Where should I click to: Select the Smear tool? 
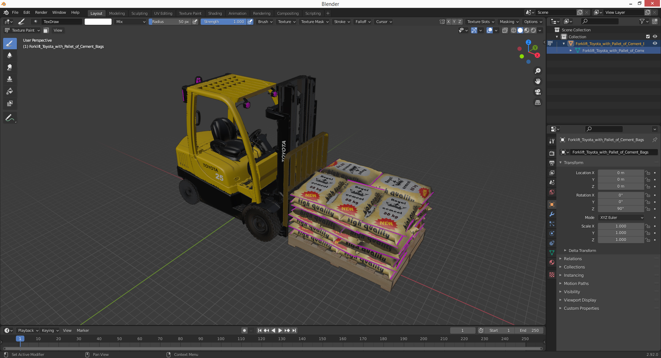[10, 67]
